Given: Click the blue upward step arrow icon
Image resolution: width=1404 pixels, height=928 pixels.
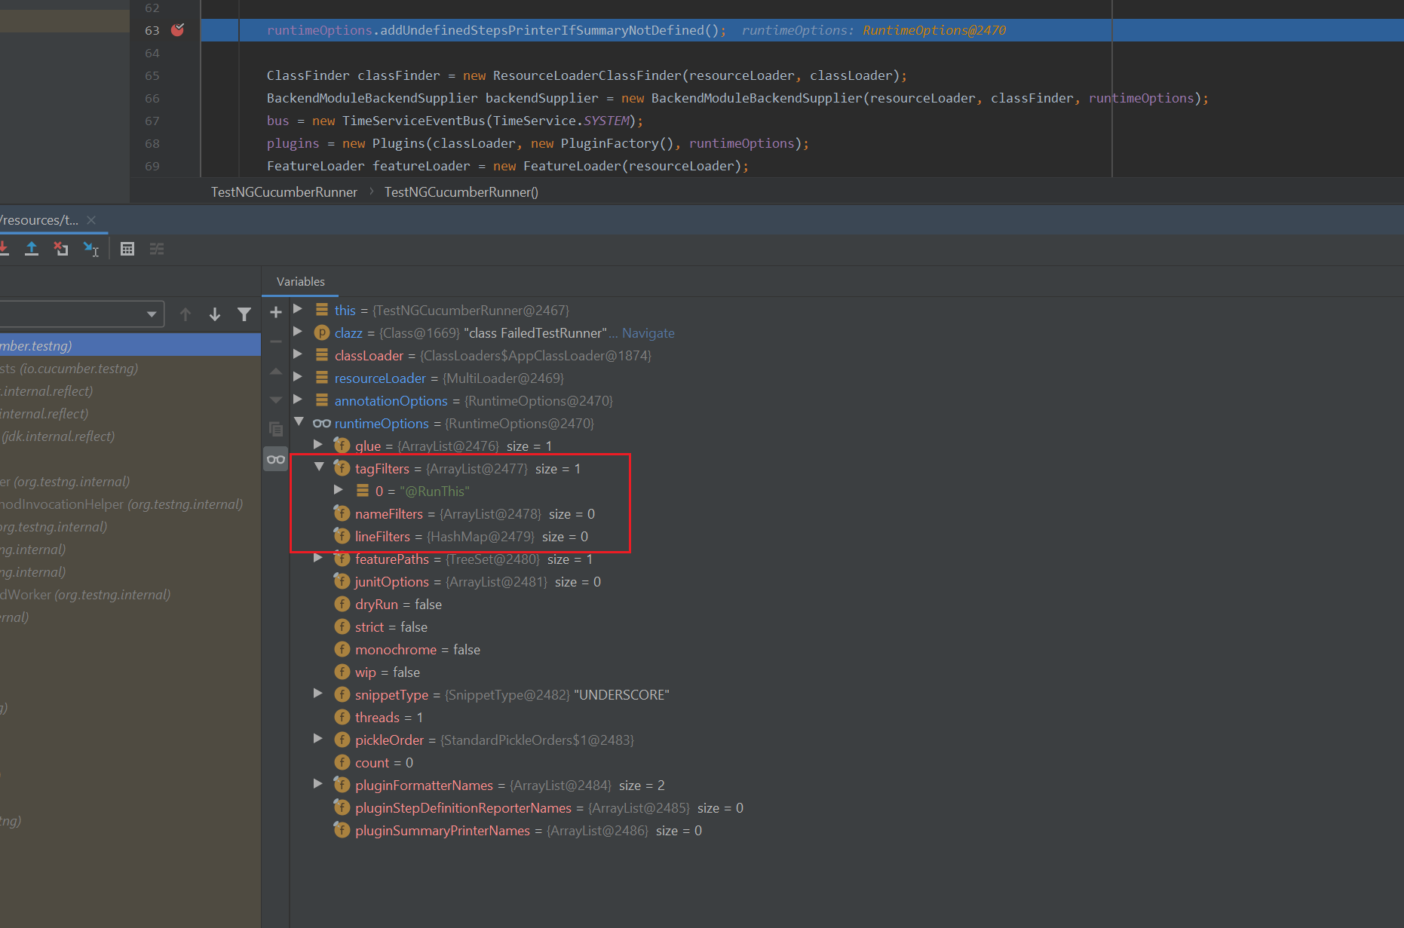Looking at the screenshot, I should point(32,249).
